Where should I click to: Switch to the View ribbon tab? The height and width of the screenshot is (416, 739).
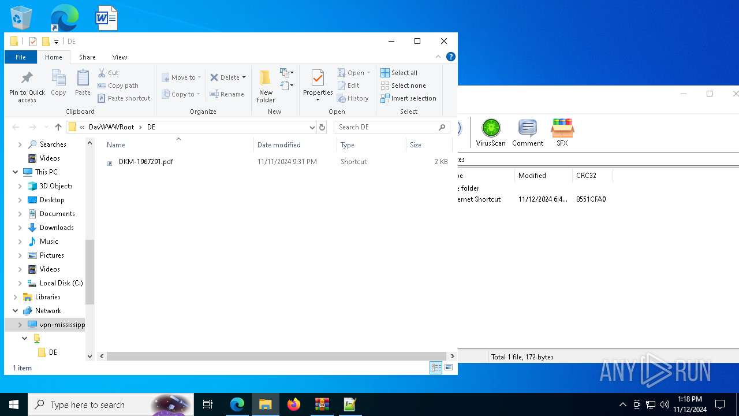pos(120,57)
